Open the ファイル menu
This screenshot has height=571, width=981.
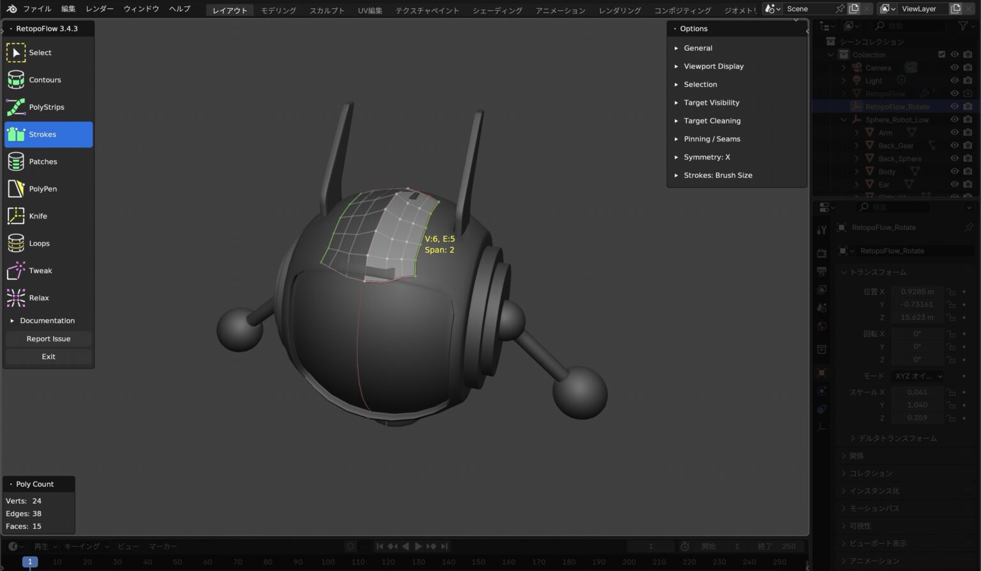coord(36,8)
